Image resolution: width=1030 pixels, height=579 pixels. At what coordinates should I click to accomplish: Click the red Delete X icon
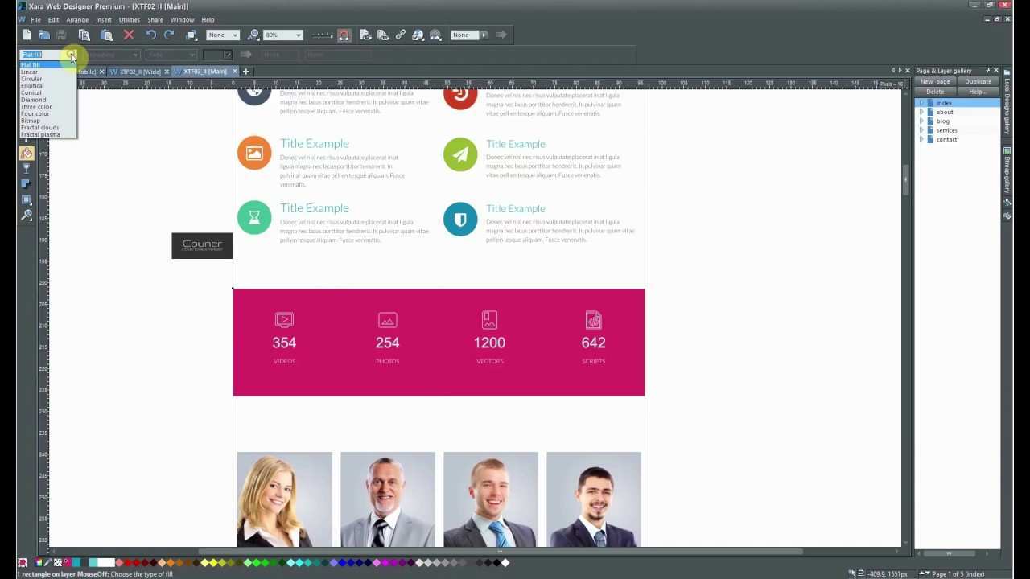click(x=129, y=35)
